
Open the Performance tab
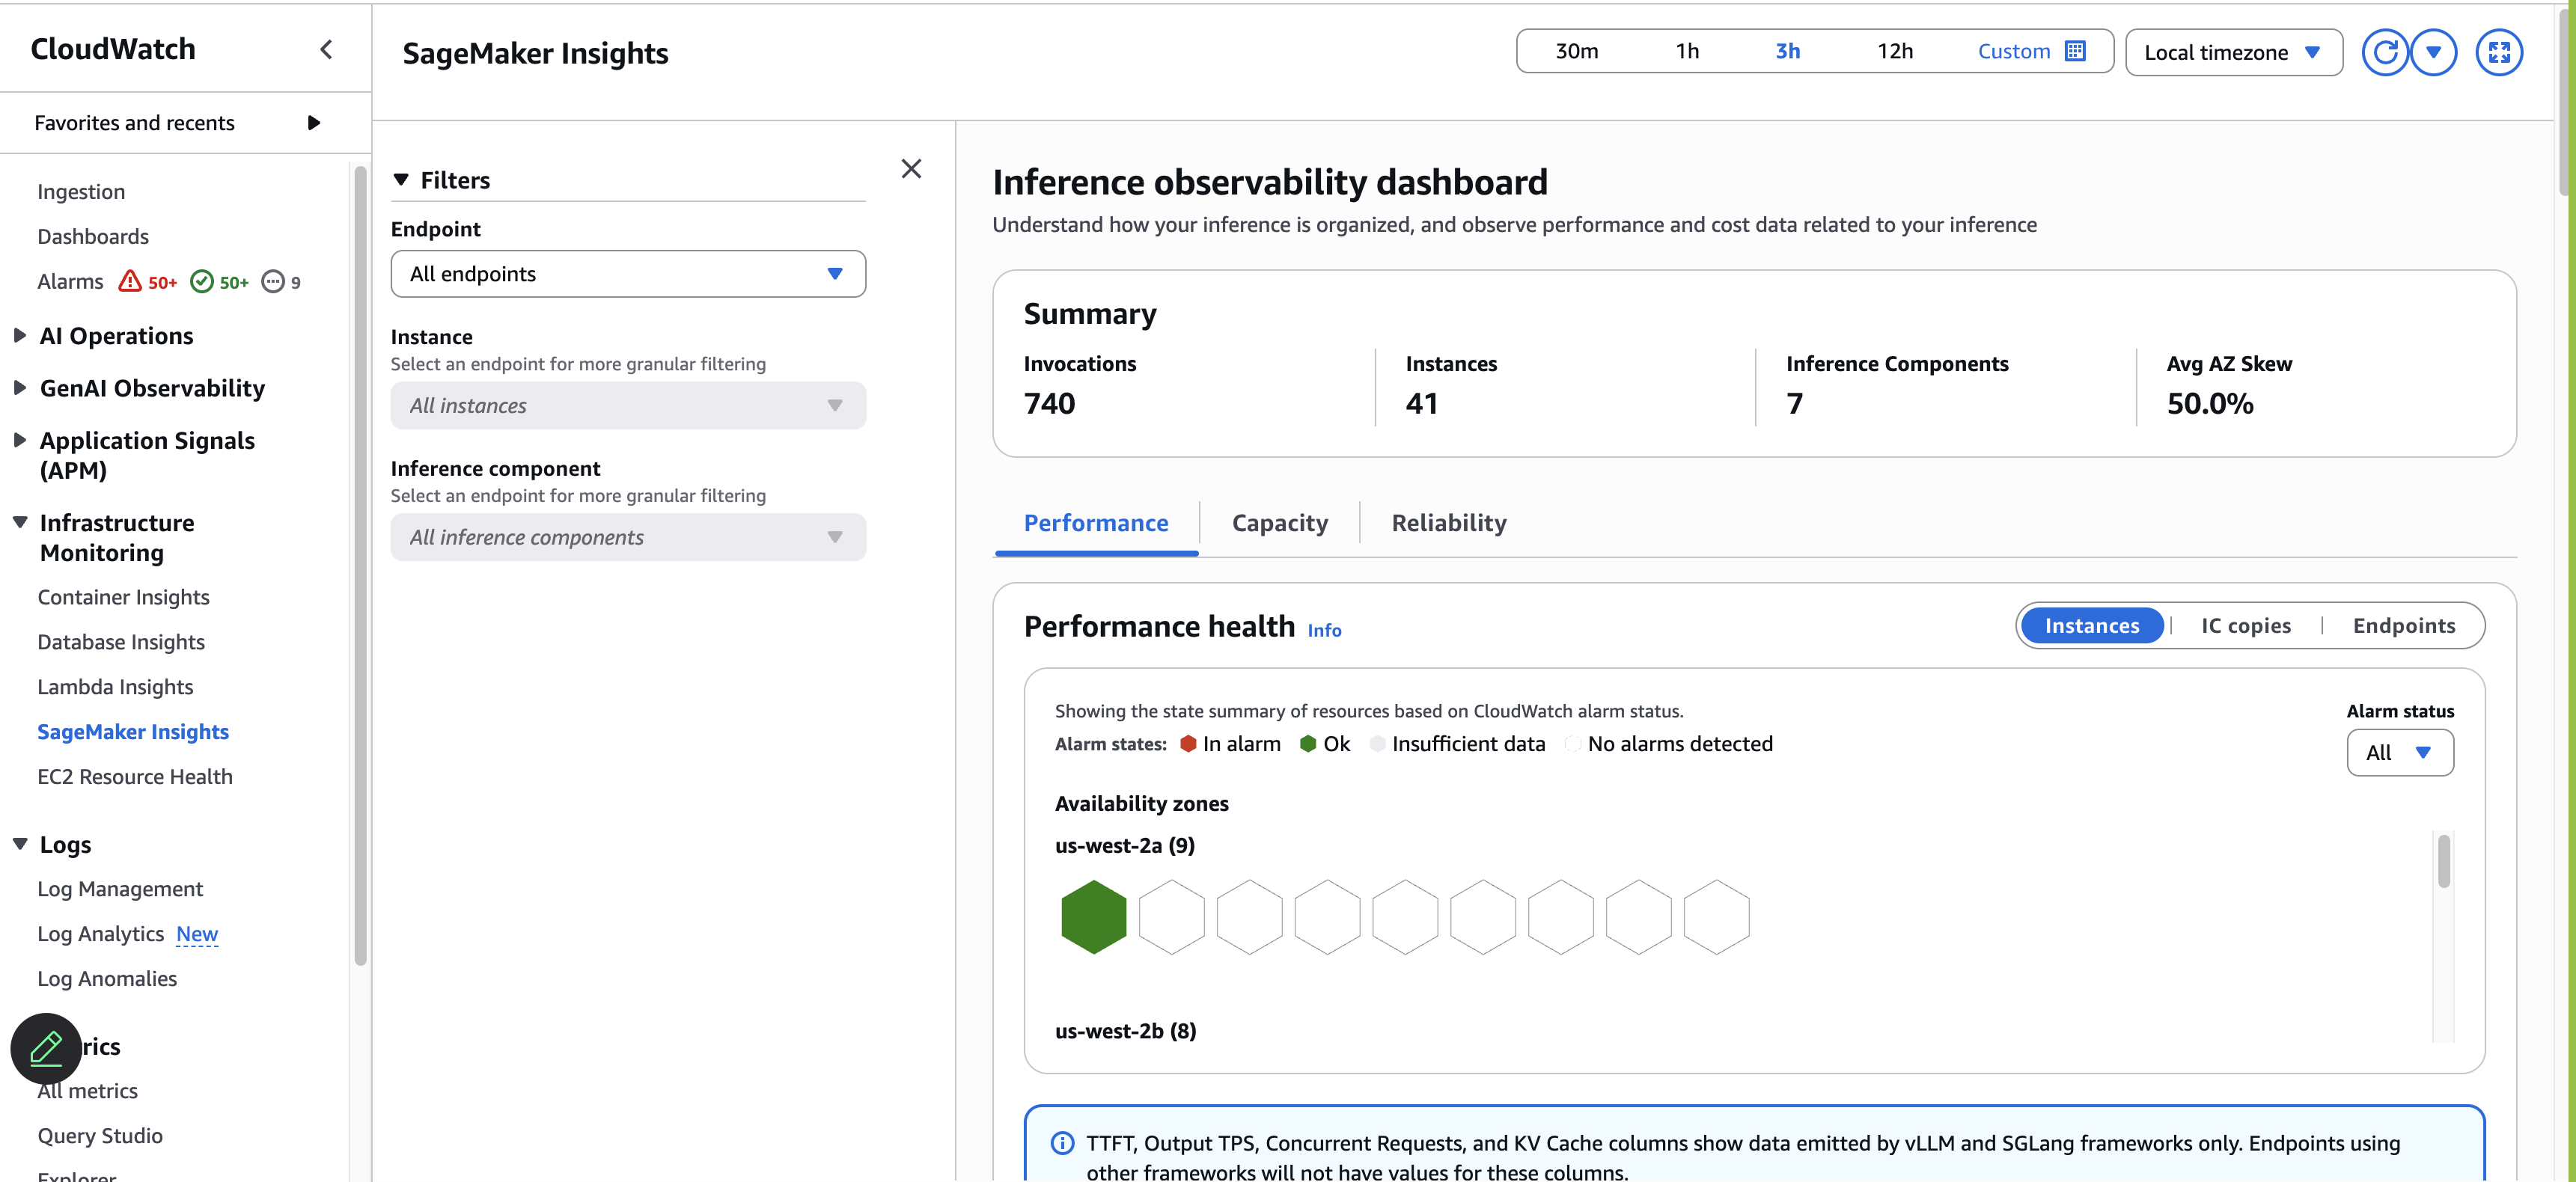[1096, 523]
